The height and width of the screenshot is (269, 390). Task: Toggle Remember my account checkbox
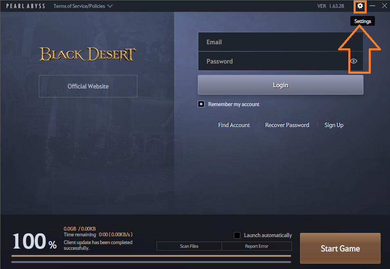click(201, 104)
